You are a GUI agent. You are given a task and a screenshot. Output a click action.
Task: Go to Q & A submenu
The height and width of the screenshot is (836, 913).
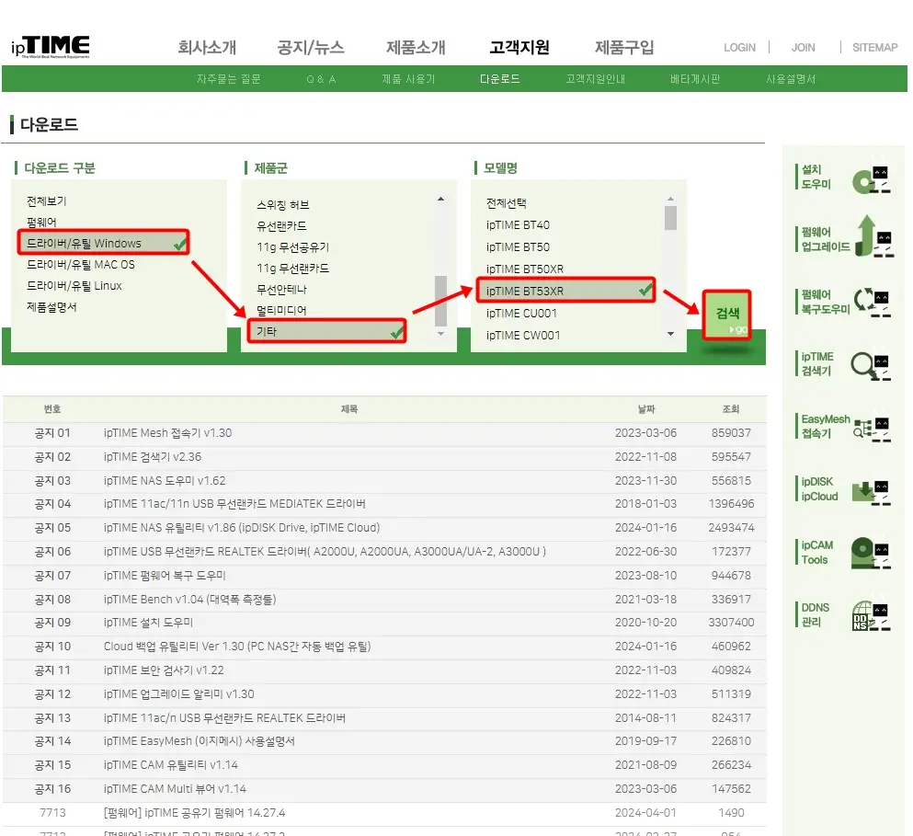(321, 79)
